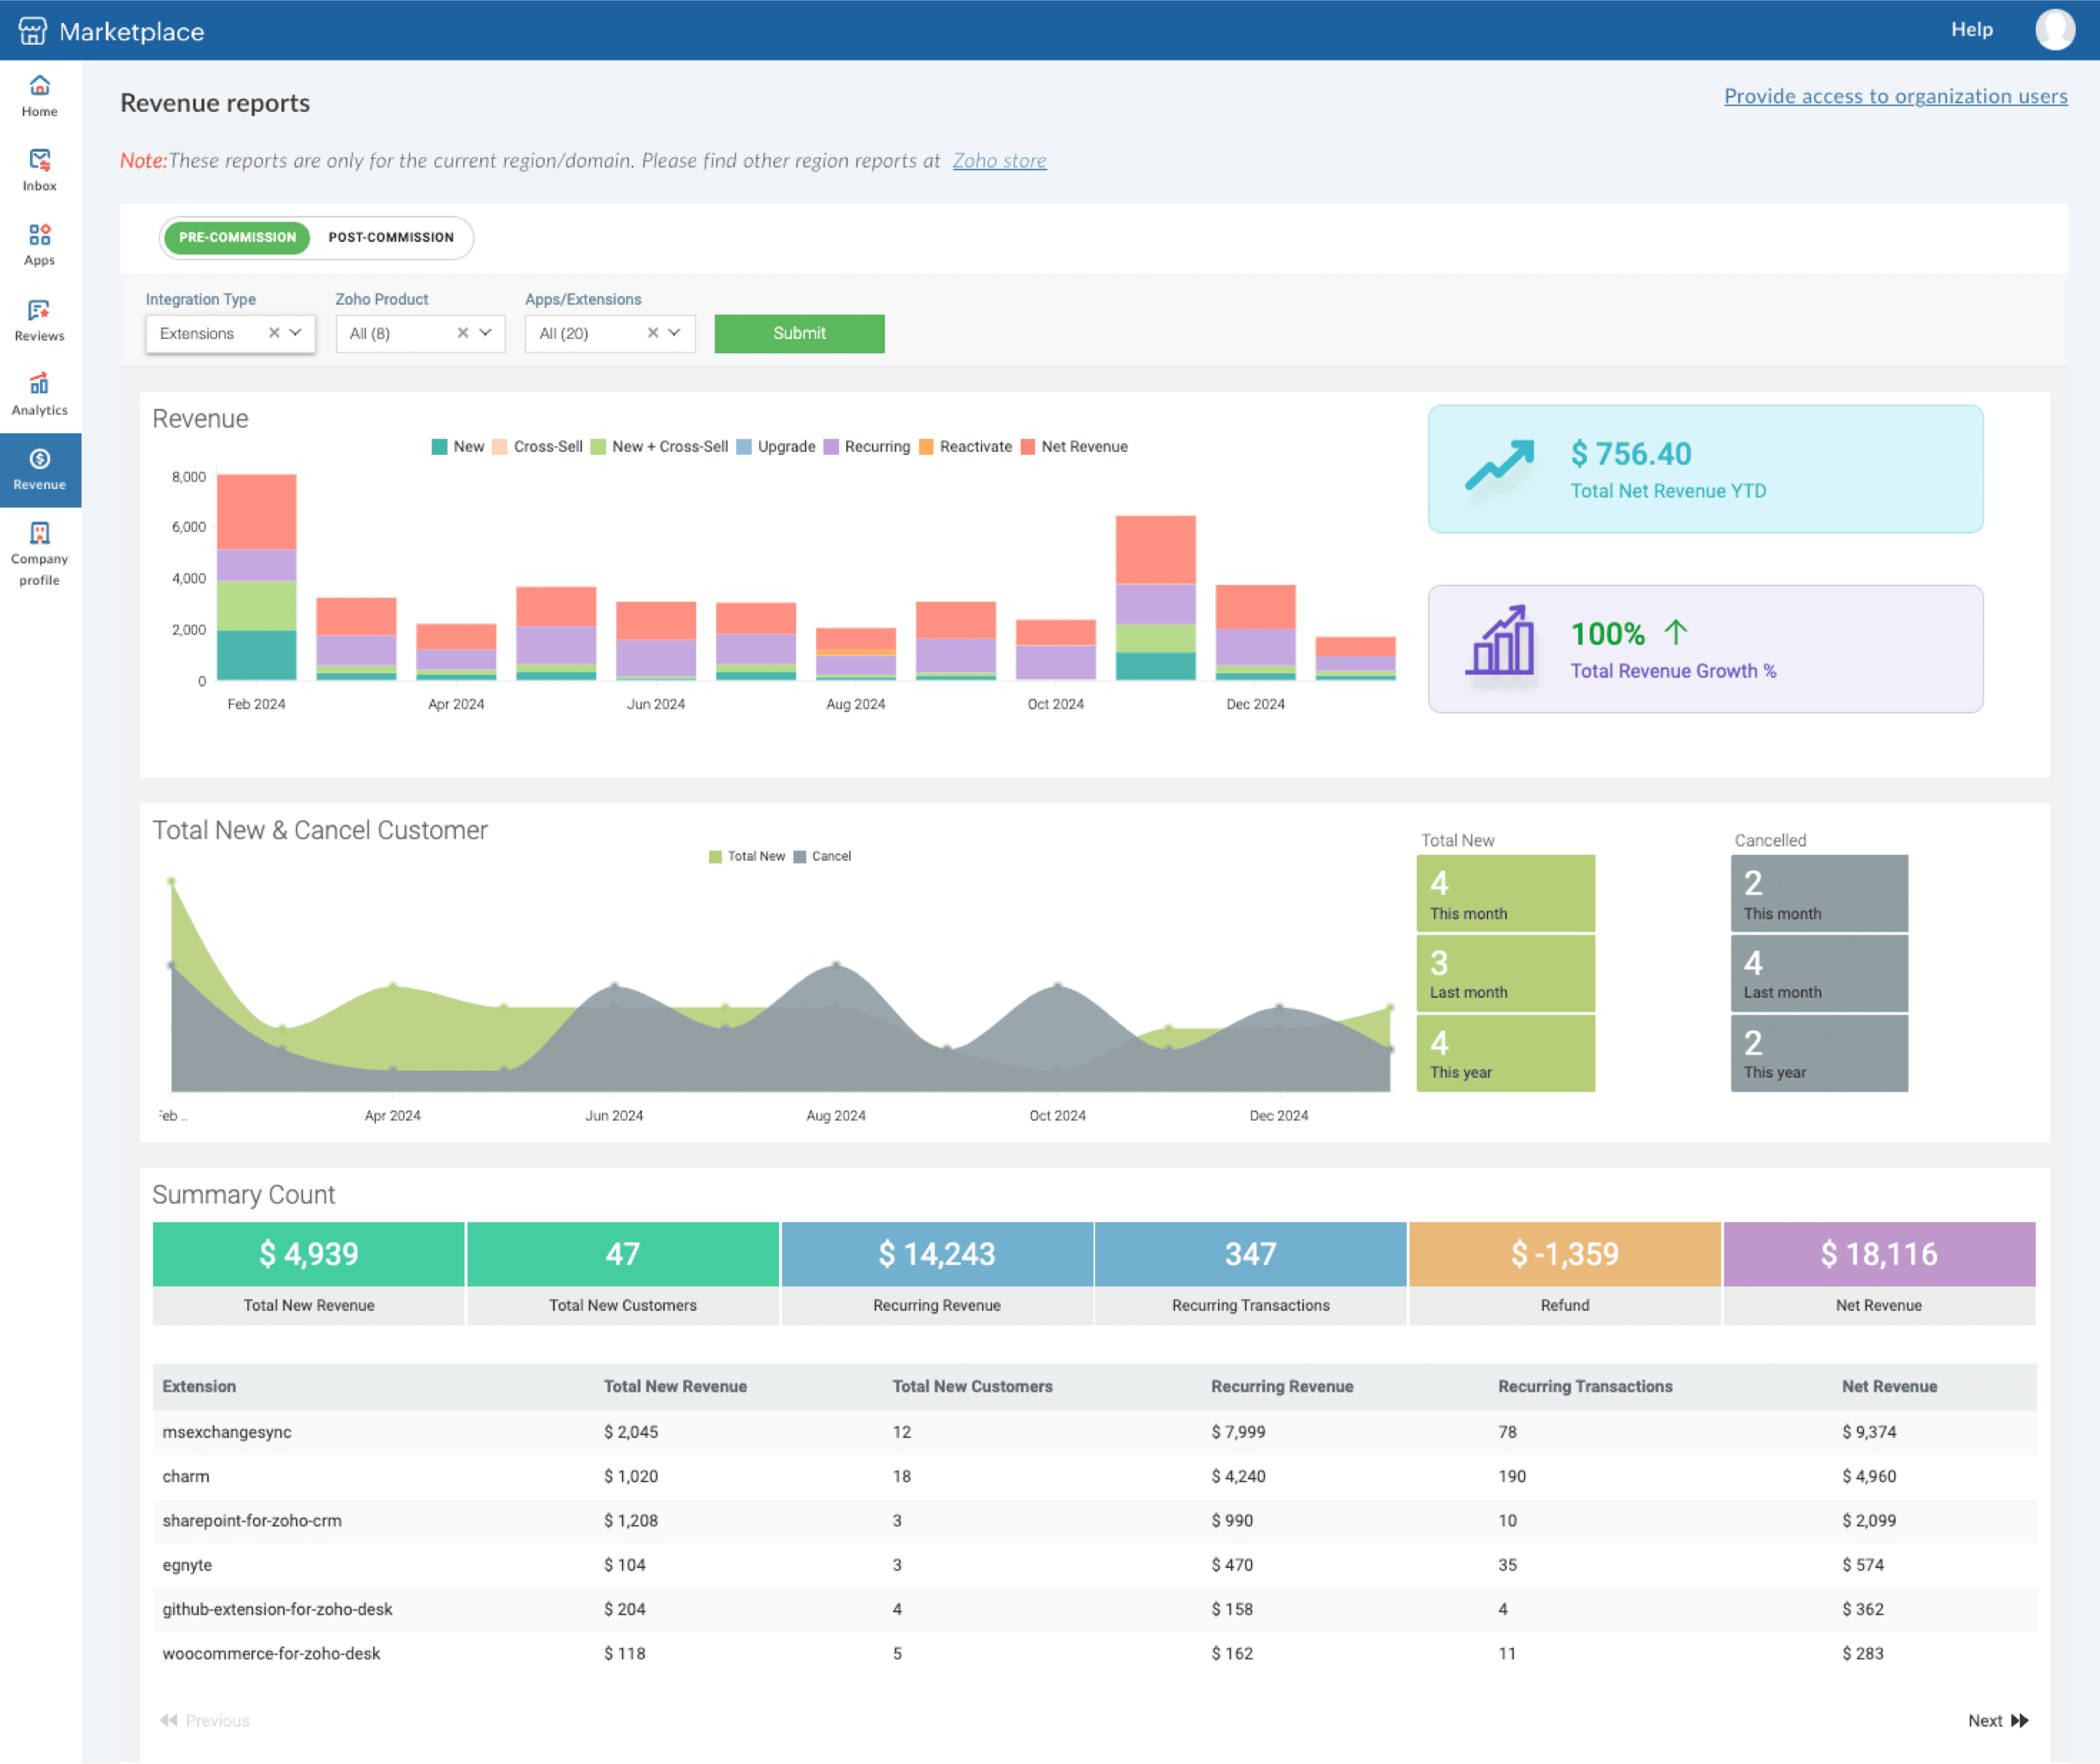
Task: Toggle the Total New legend entry
Action: [747, 856]
